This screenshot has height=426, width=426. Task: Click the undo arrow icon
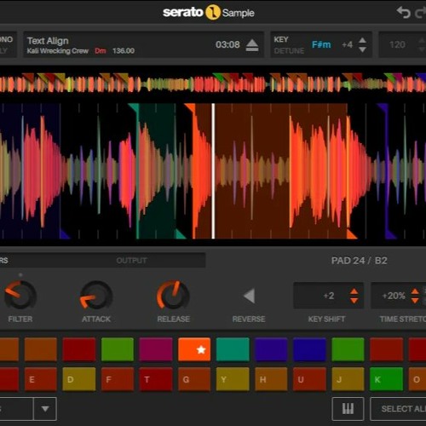pos(404,13)
